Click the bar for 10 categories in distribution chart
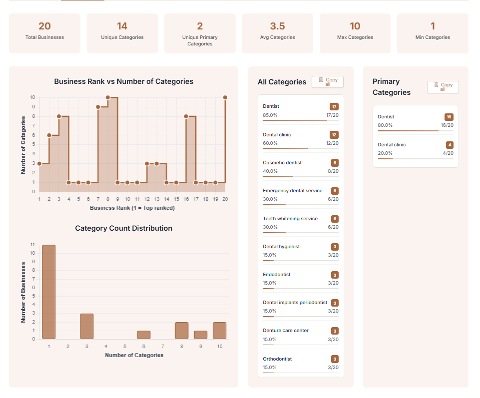Screen dimensions: 480x398 [220, 331]
